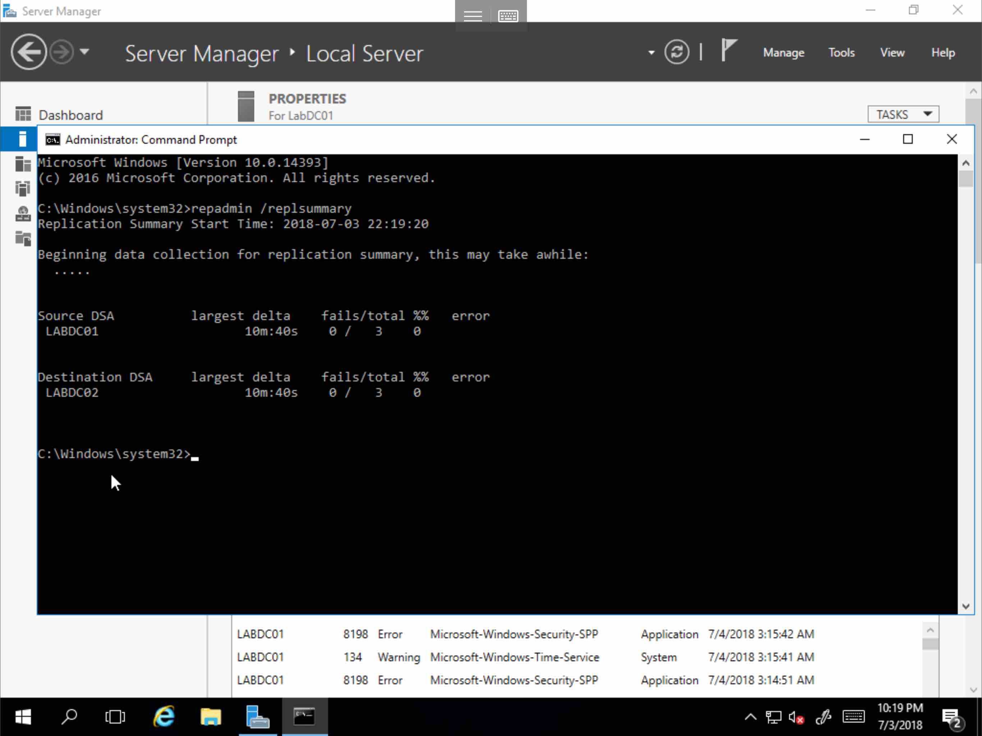The width and height of the screenshot is (982, 736).
Task: Launch Internet Explorer from the taskbar
Action: tap(164, 717)
